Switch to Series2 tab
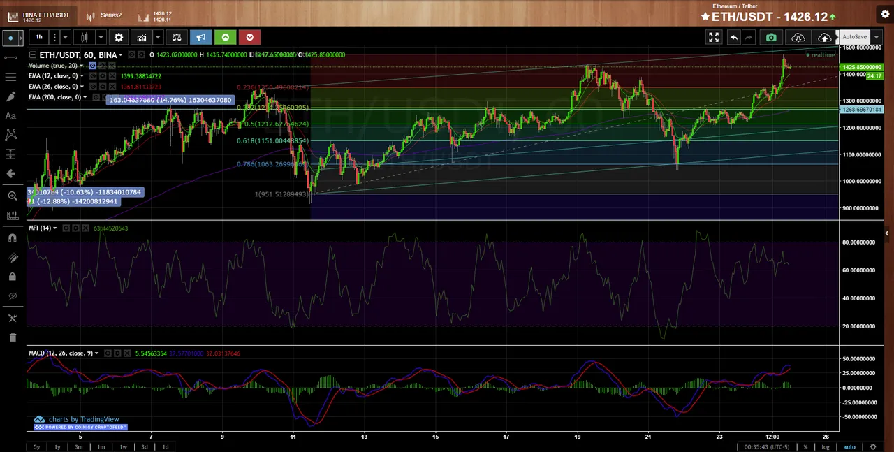The width and height of the screenshot is (894, 452). [103, 14]
